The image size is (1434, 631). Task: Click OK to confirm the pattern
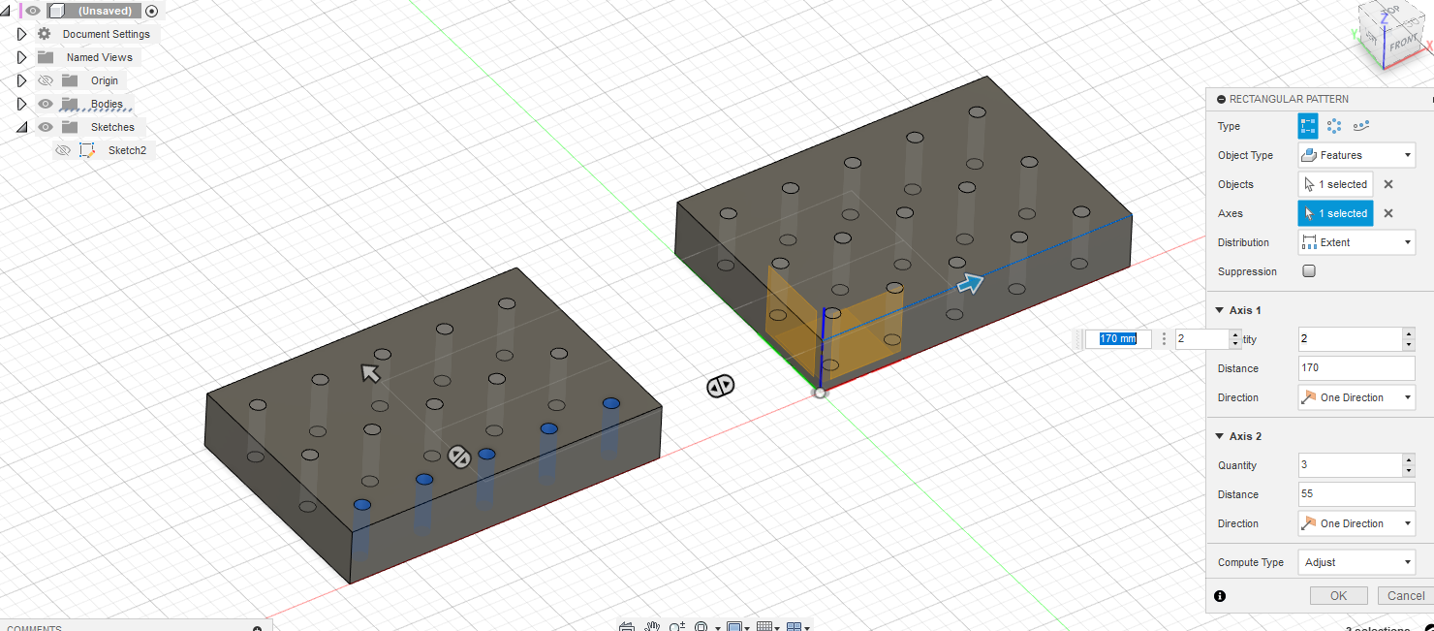click(1338, 595)
